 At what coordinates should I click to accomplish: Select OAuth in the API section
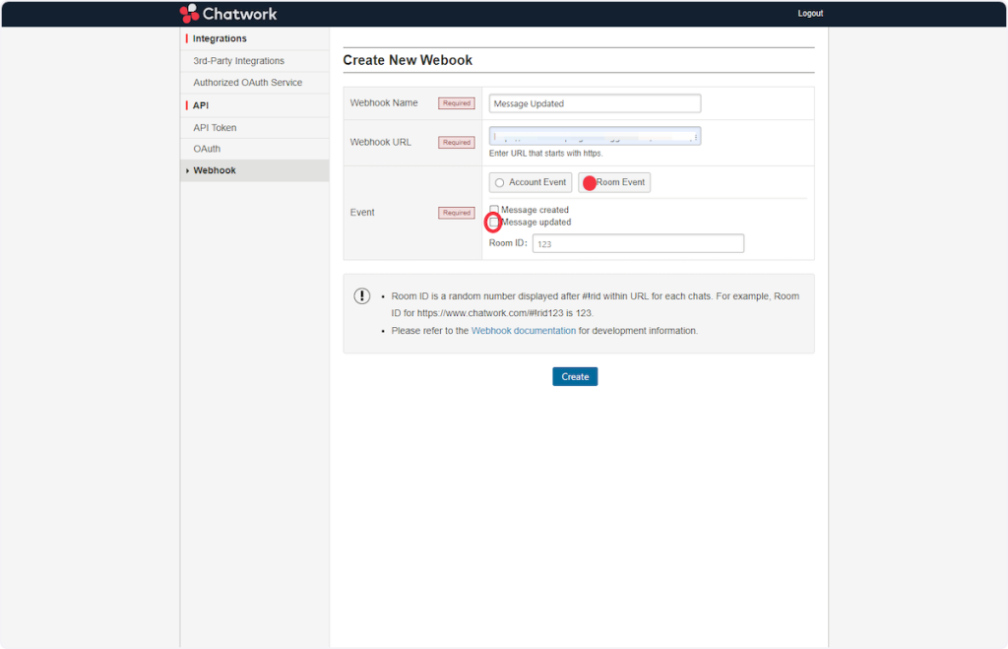207,149
